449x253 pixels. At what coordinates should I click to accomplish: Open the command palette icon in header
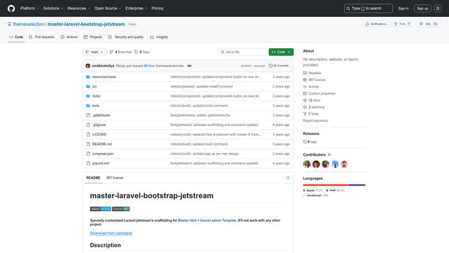(x=438, y=8)
